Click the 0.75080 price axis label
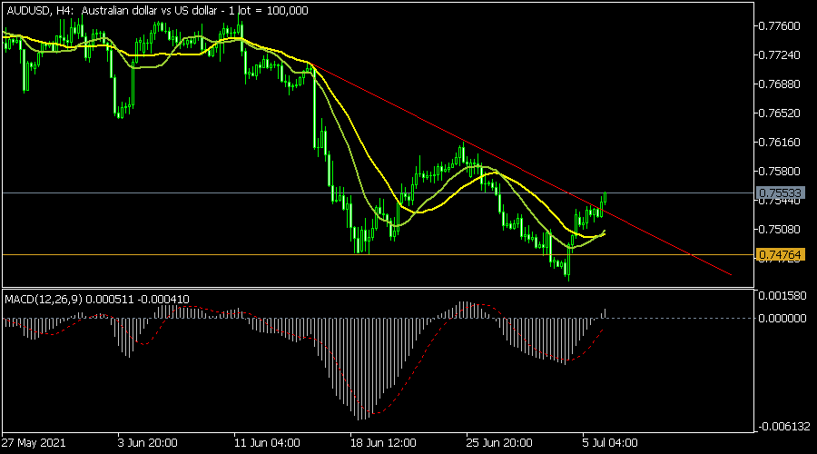 780,230
